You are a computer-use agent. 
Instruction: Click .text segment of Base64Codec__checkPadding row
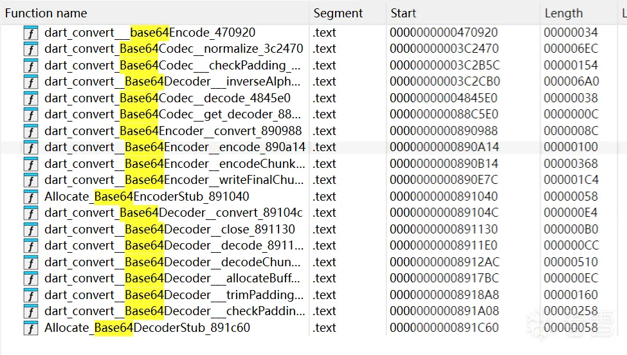[x=324, y=66]
